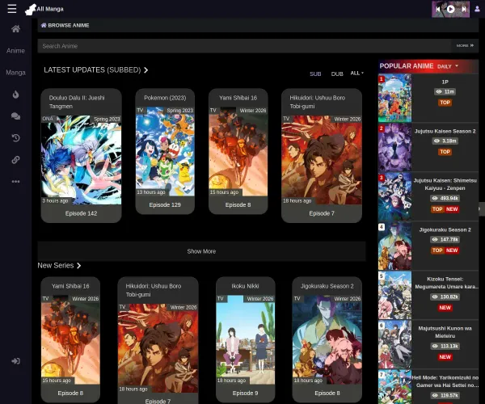The width and height of the screenshot is (485, 404).
Task: Click the Pokemon (2023) card title
Action: click(x=165, y=98)
